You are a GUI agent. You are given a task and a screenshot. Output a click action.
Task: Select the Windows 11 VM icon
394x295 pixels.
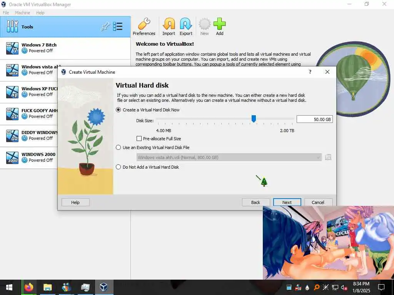tap(12, 114)
